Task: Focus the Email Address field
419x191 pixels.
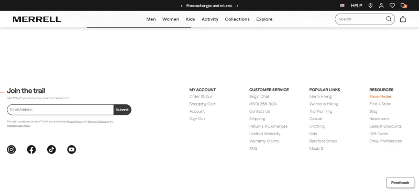Action: [x=60, y=110]
